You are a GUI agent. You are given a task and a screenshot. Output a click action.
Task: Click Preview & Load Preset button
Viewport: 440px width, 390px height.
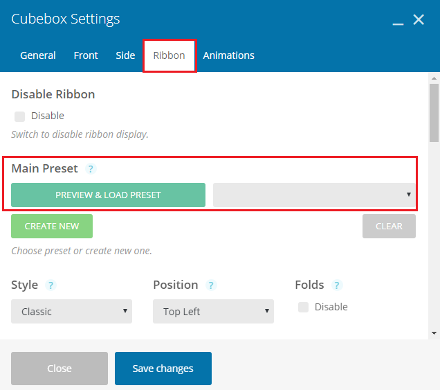109,195
